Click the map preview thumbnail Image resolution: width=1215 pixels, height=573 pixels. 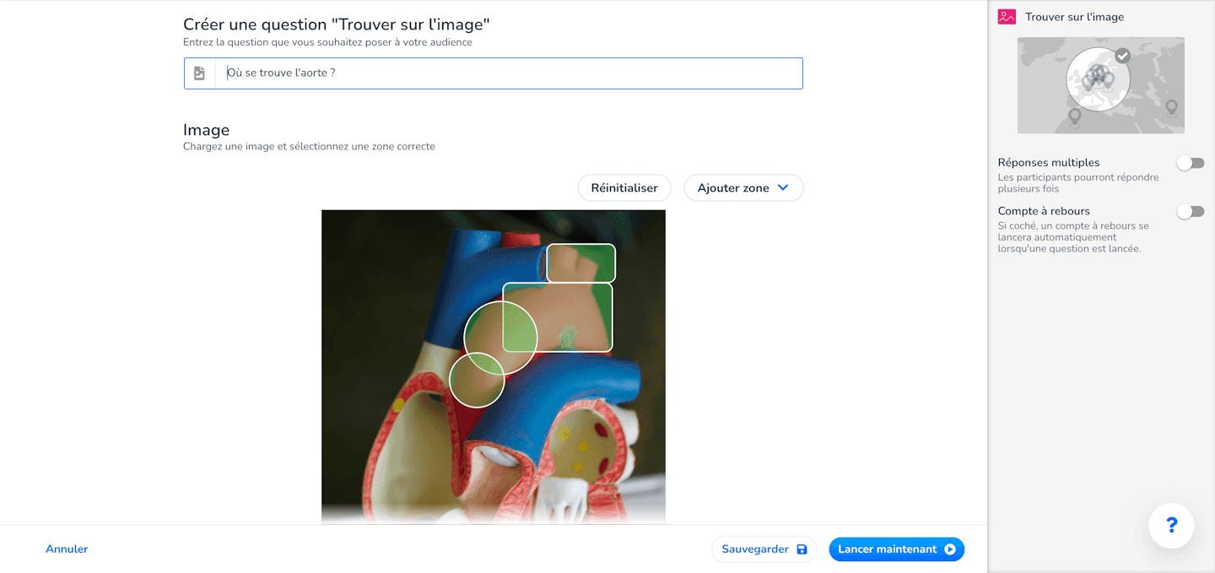(1101, 85)
